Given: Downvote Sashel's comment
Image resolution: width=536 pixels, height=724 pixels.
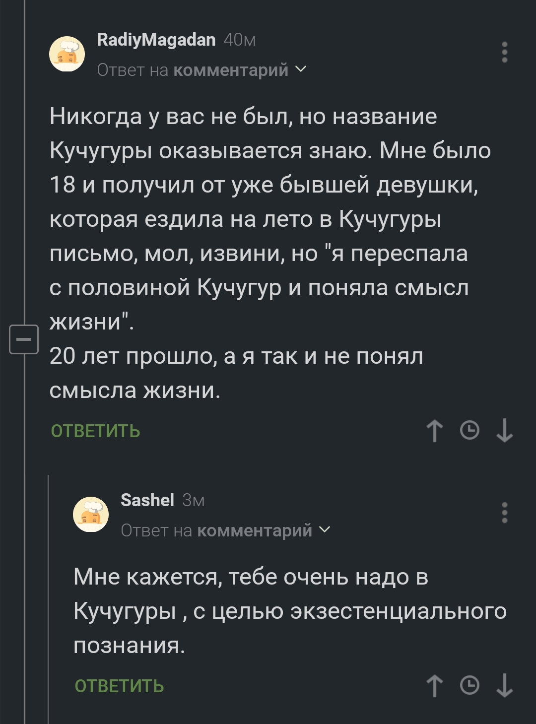Looking at the screenshot, I should (x=505, y=686).
